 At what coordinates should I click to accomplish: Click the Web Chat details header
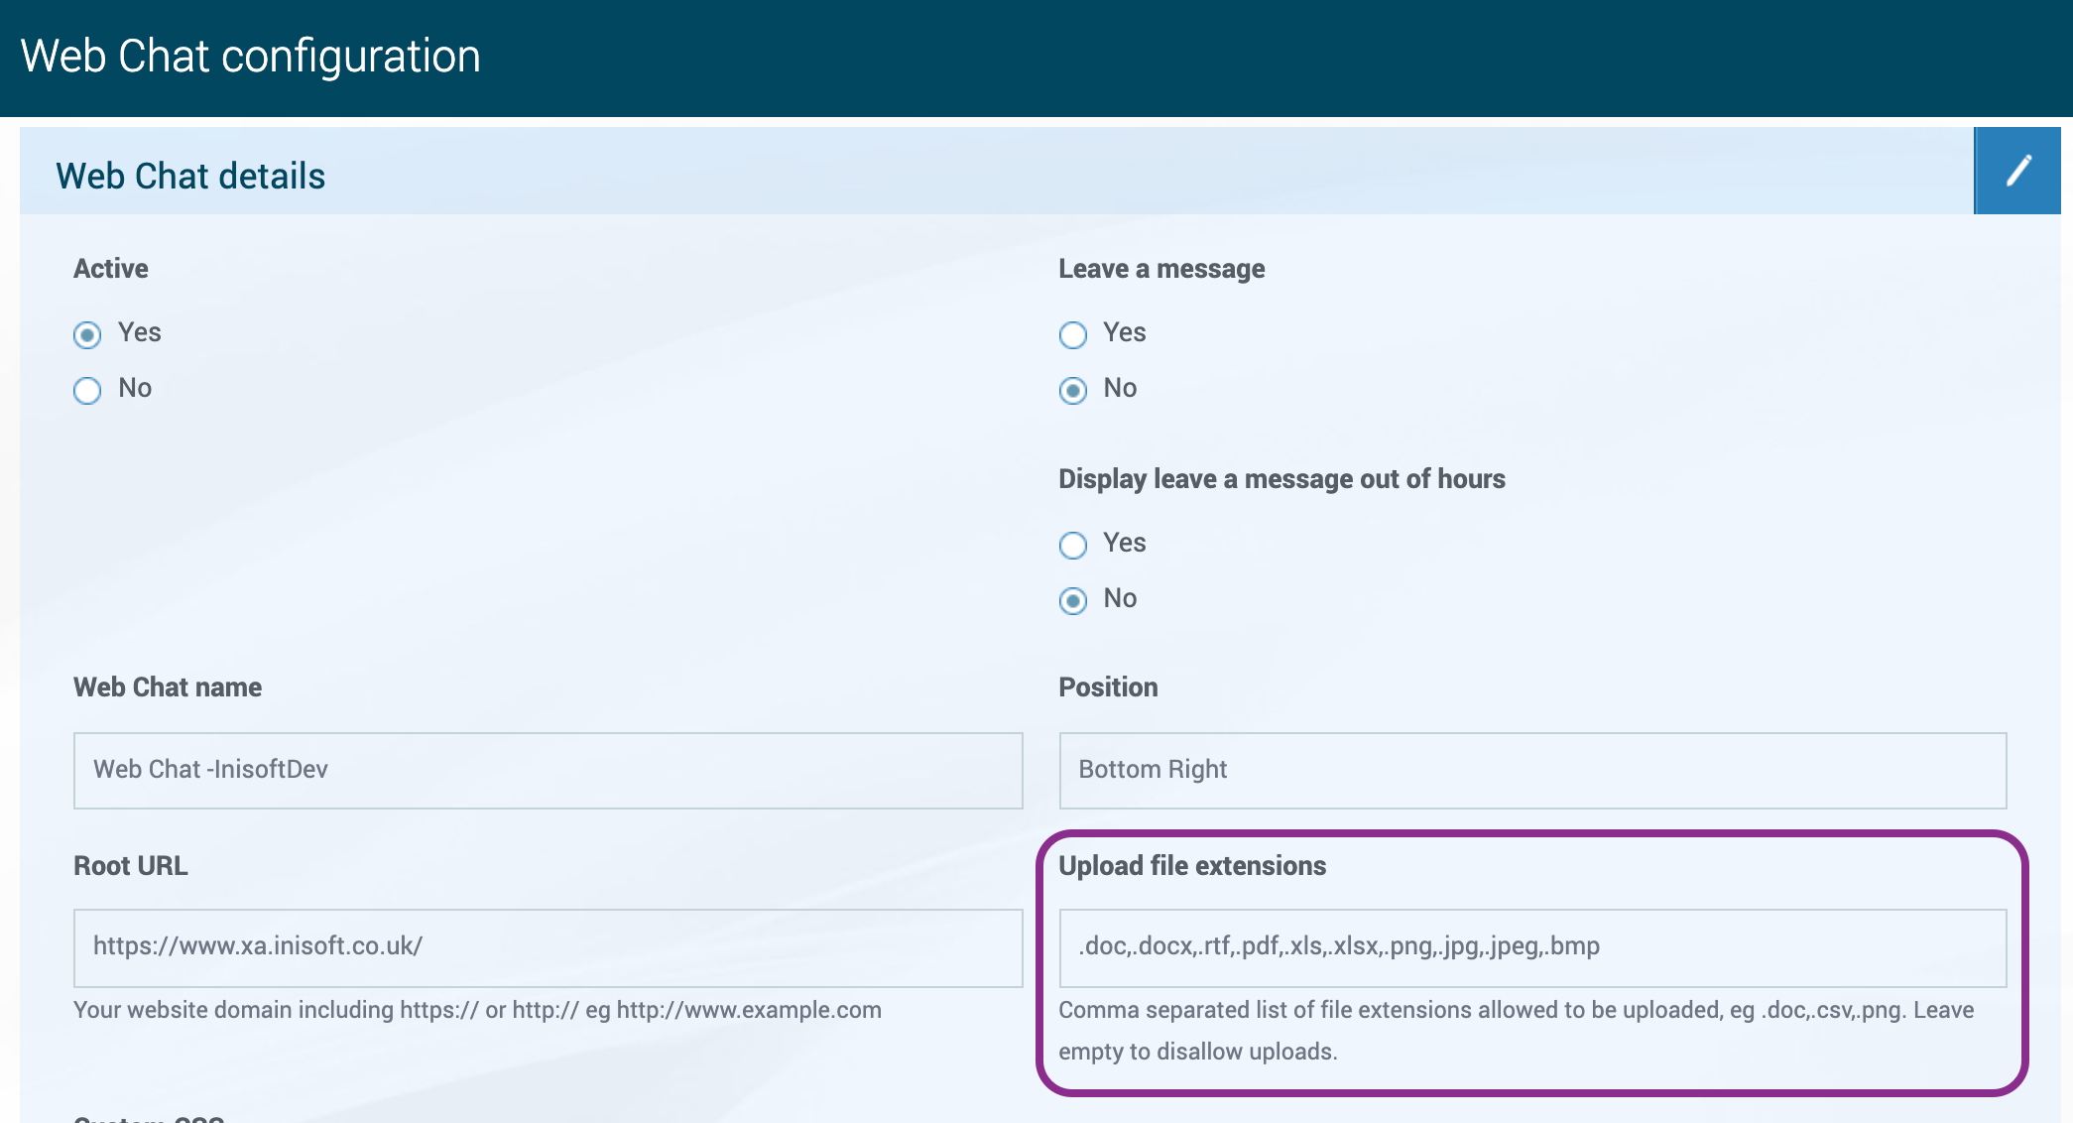(190, 177)
